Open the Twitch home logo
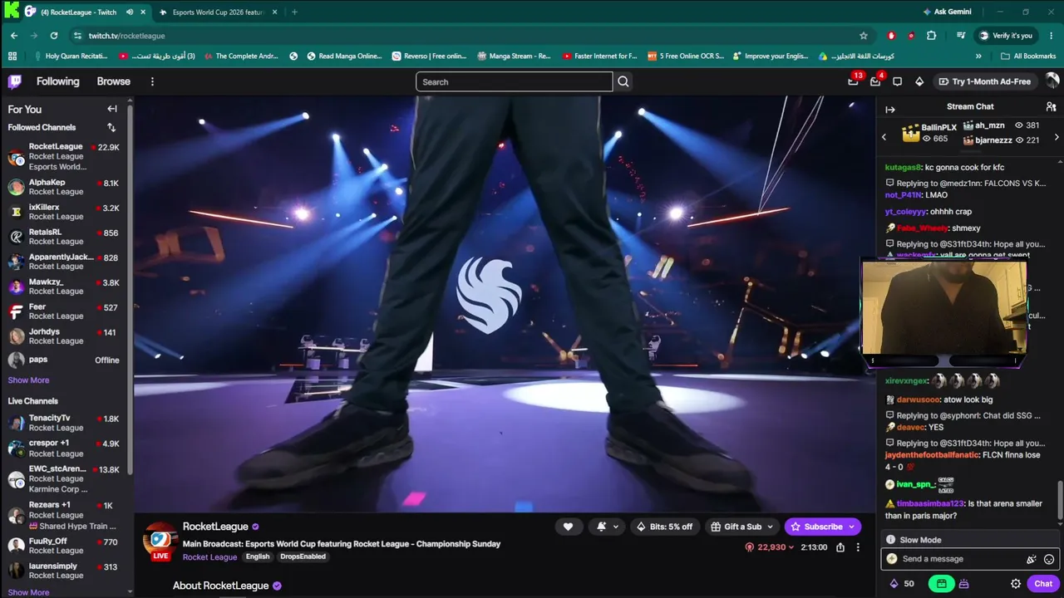The width and height of the screenshot is (1064, 598). coord(15,81)
